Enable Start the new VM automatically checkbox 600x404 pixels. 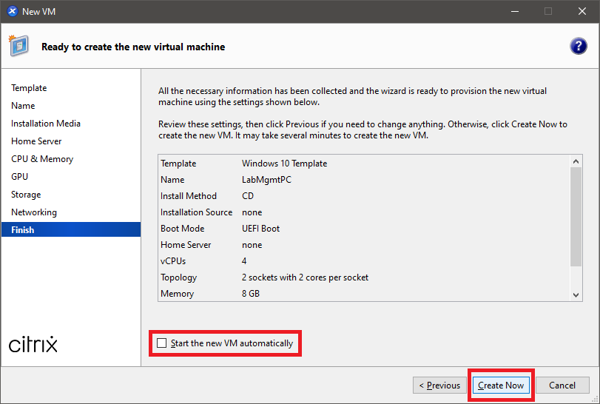(x=162, y=343)
